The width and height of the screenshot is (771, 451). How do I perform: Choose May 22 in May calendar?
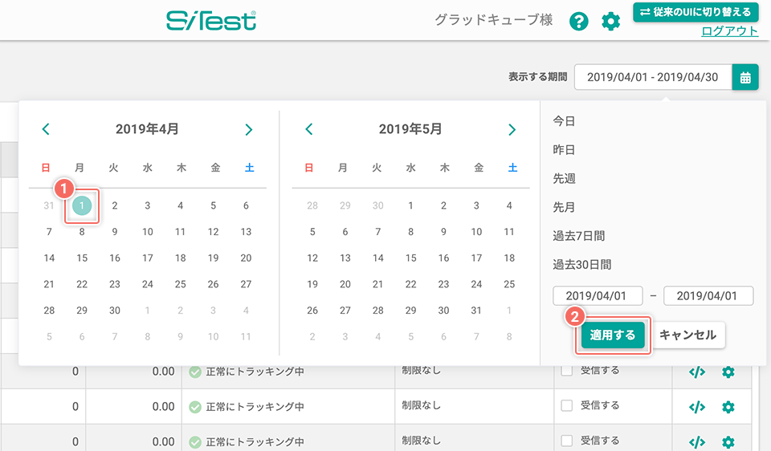click(410, 284)
